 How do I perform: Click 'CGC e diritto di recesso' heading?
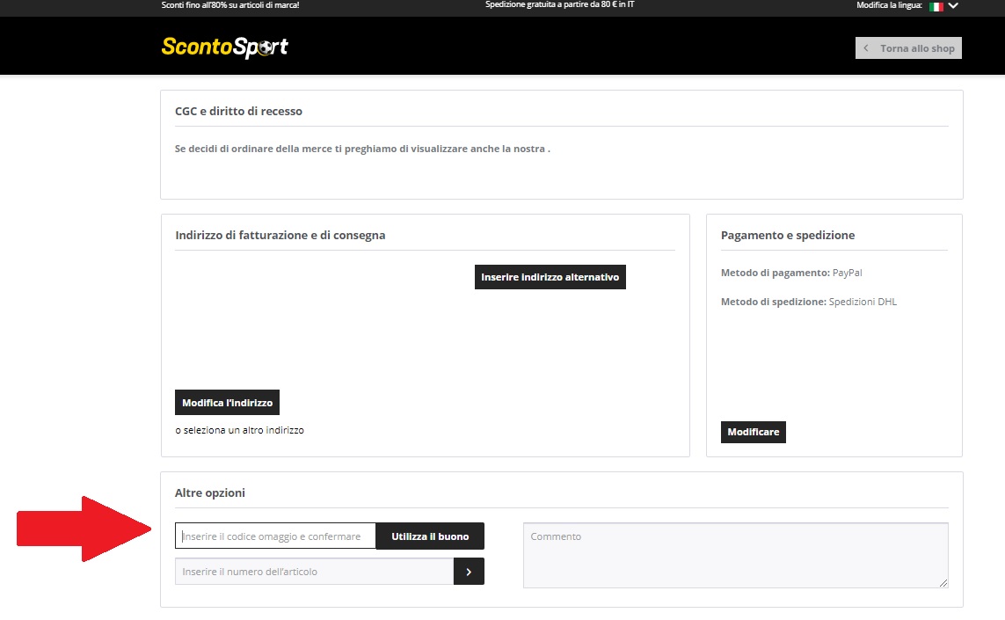(x=238, y=111)
